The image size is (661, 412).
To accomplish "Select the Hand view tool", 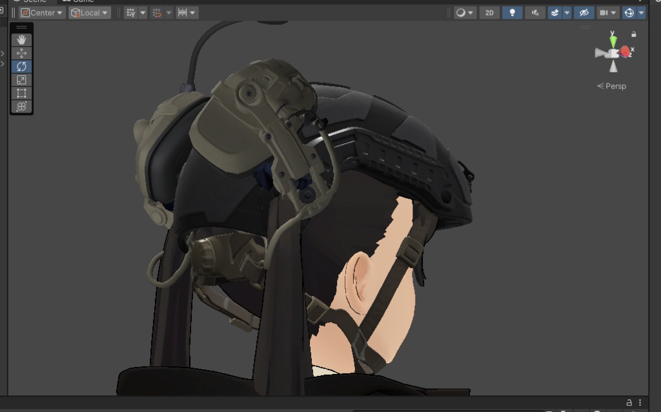I will pyautogui.click(x=21, y=40).
